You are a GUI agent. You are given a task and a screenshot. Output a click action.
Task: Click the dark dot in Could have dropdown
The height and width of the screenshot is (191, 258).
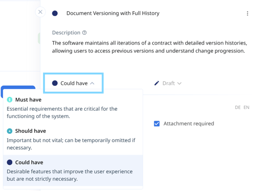point(55,83)
